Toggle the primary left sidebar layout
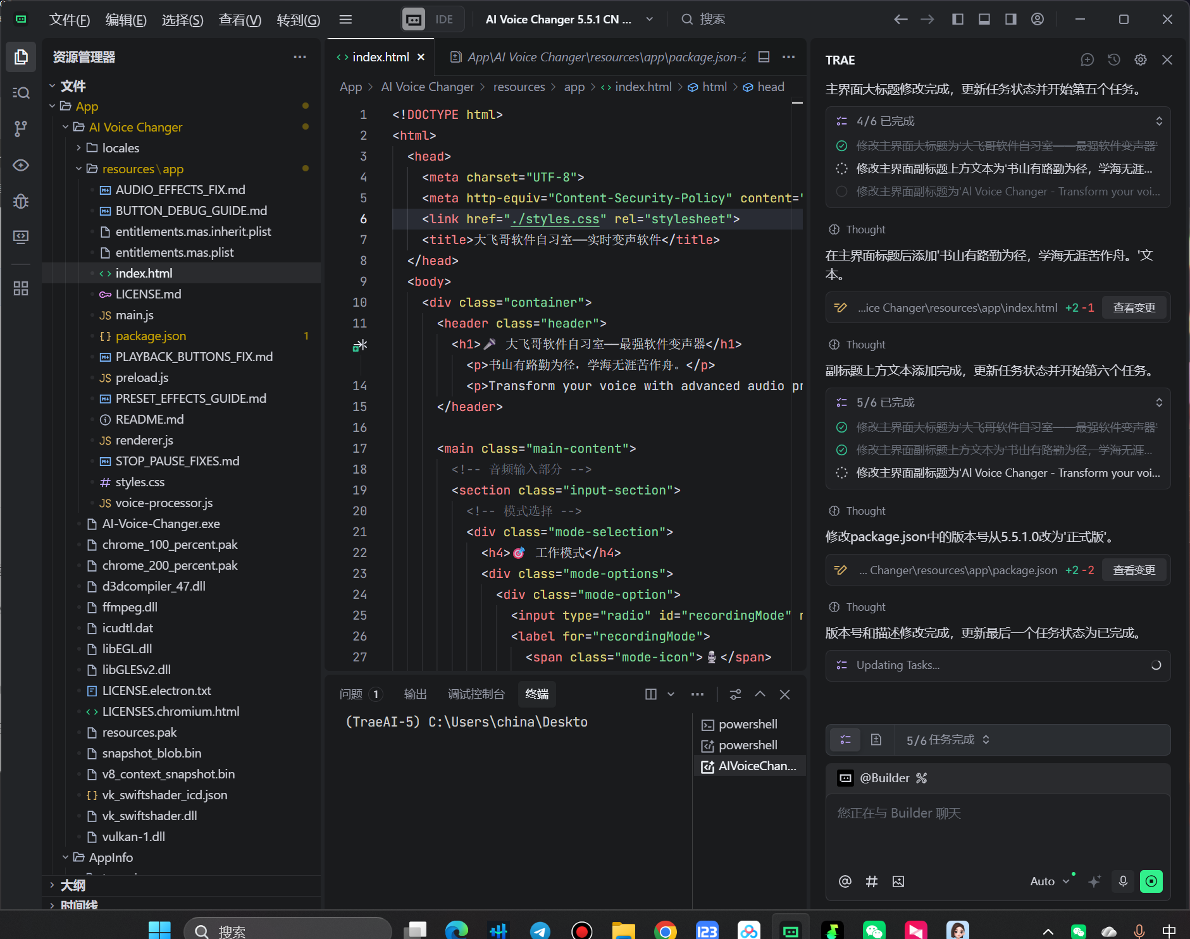Viewport: 1190px width, 939px height. [x=958, y=20]
